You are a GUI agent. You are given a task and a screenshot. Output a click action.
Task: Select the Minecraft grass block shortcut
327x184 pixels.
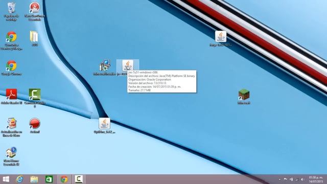(x=244, y=95)
